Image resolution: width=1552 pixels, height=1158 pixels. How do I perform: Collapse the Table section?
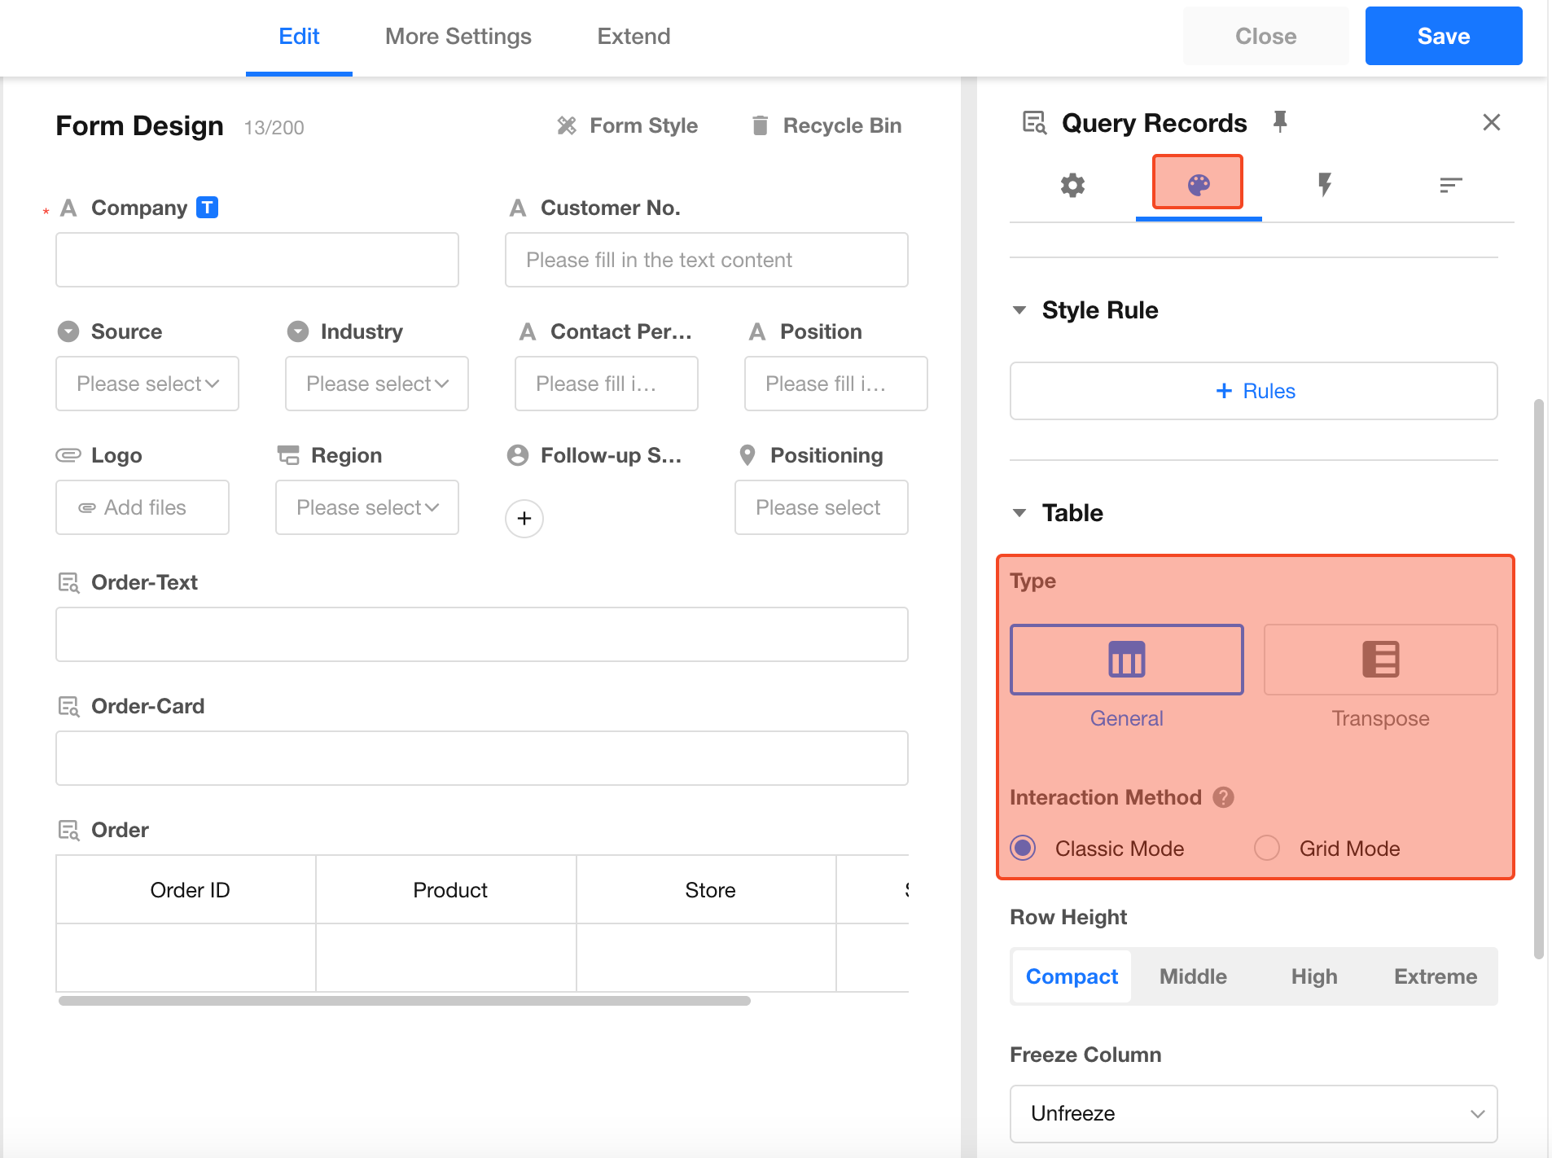[x=1019, y=513]
